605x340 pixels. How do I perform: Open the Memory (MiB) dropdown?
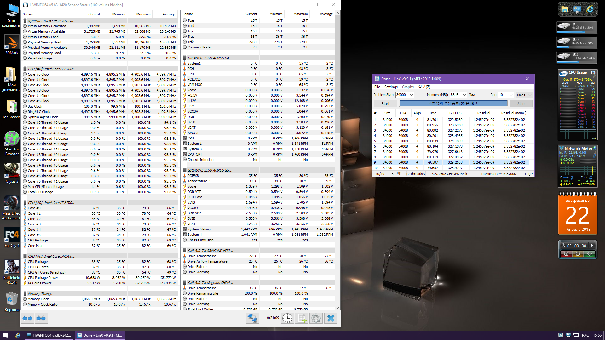464,95
